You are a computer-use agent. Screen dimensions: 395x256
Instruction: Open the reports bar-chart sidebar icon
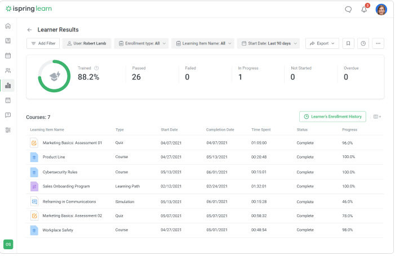pos(8,86)
